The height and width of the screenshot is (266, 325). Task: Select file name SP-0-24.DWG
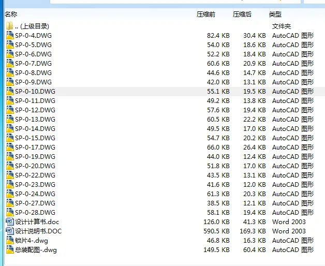click(x=35, y=194)
